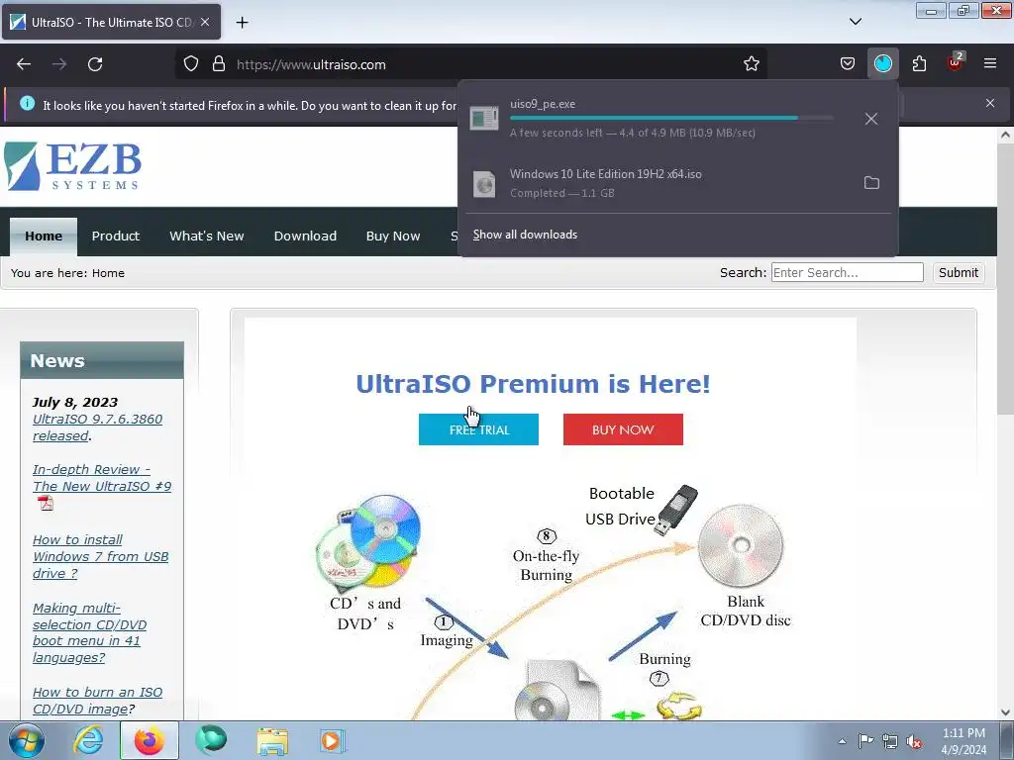Toggle the downloads panel toolbar icon
This screenshot has height=760, width=1014.
pos(882,64)
